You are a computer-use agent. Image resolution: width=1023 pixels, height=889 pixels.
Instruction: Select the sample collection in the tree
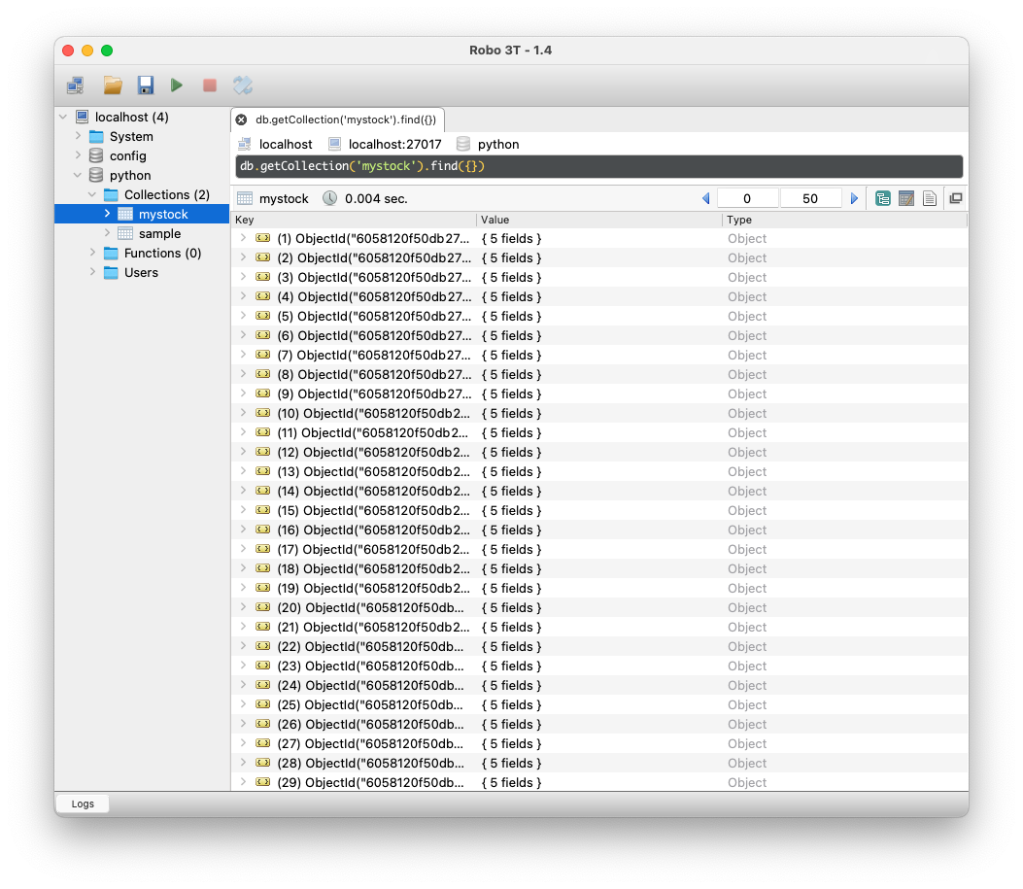159,233
